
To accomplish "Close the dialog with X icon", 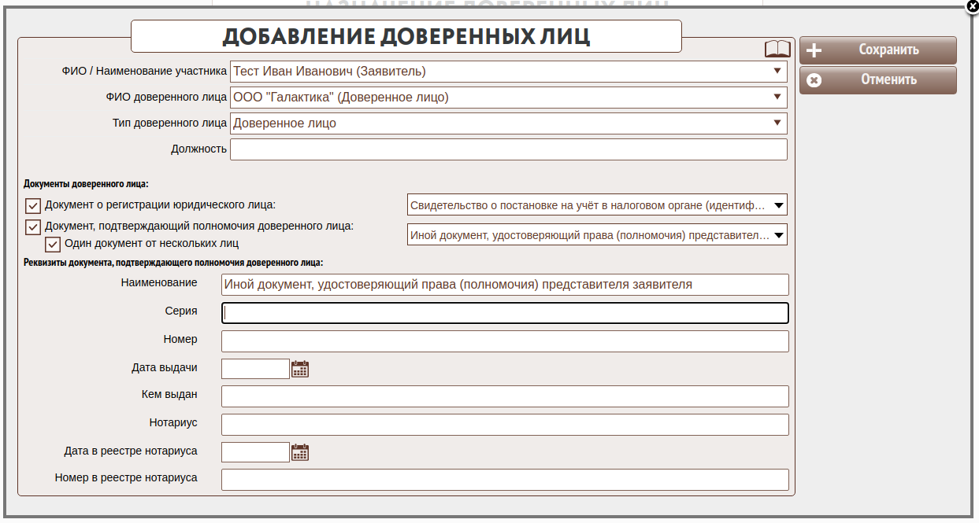I will pyautogui.click(x=972, y=6).
